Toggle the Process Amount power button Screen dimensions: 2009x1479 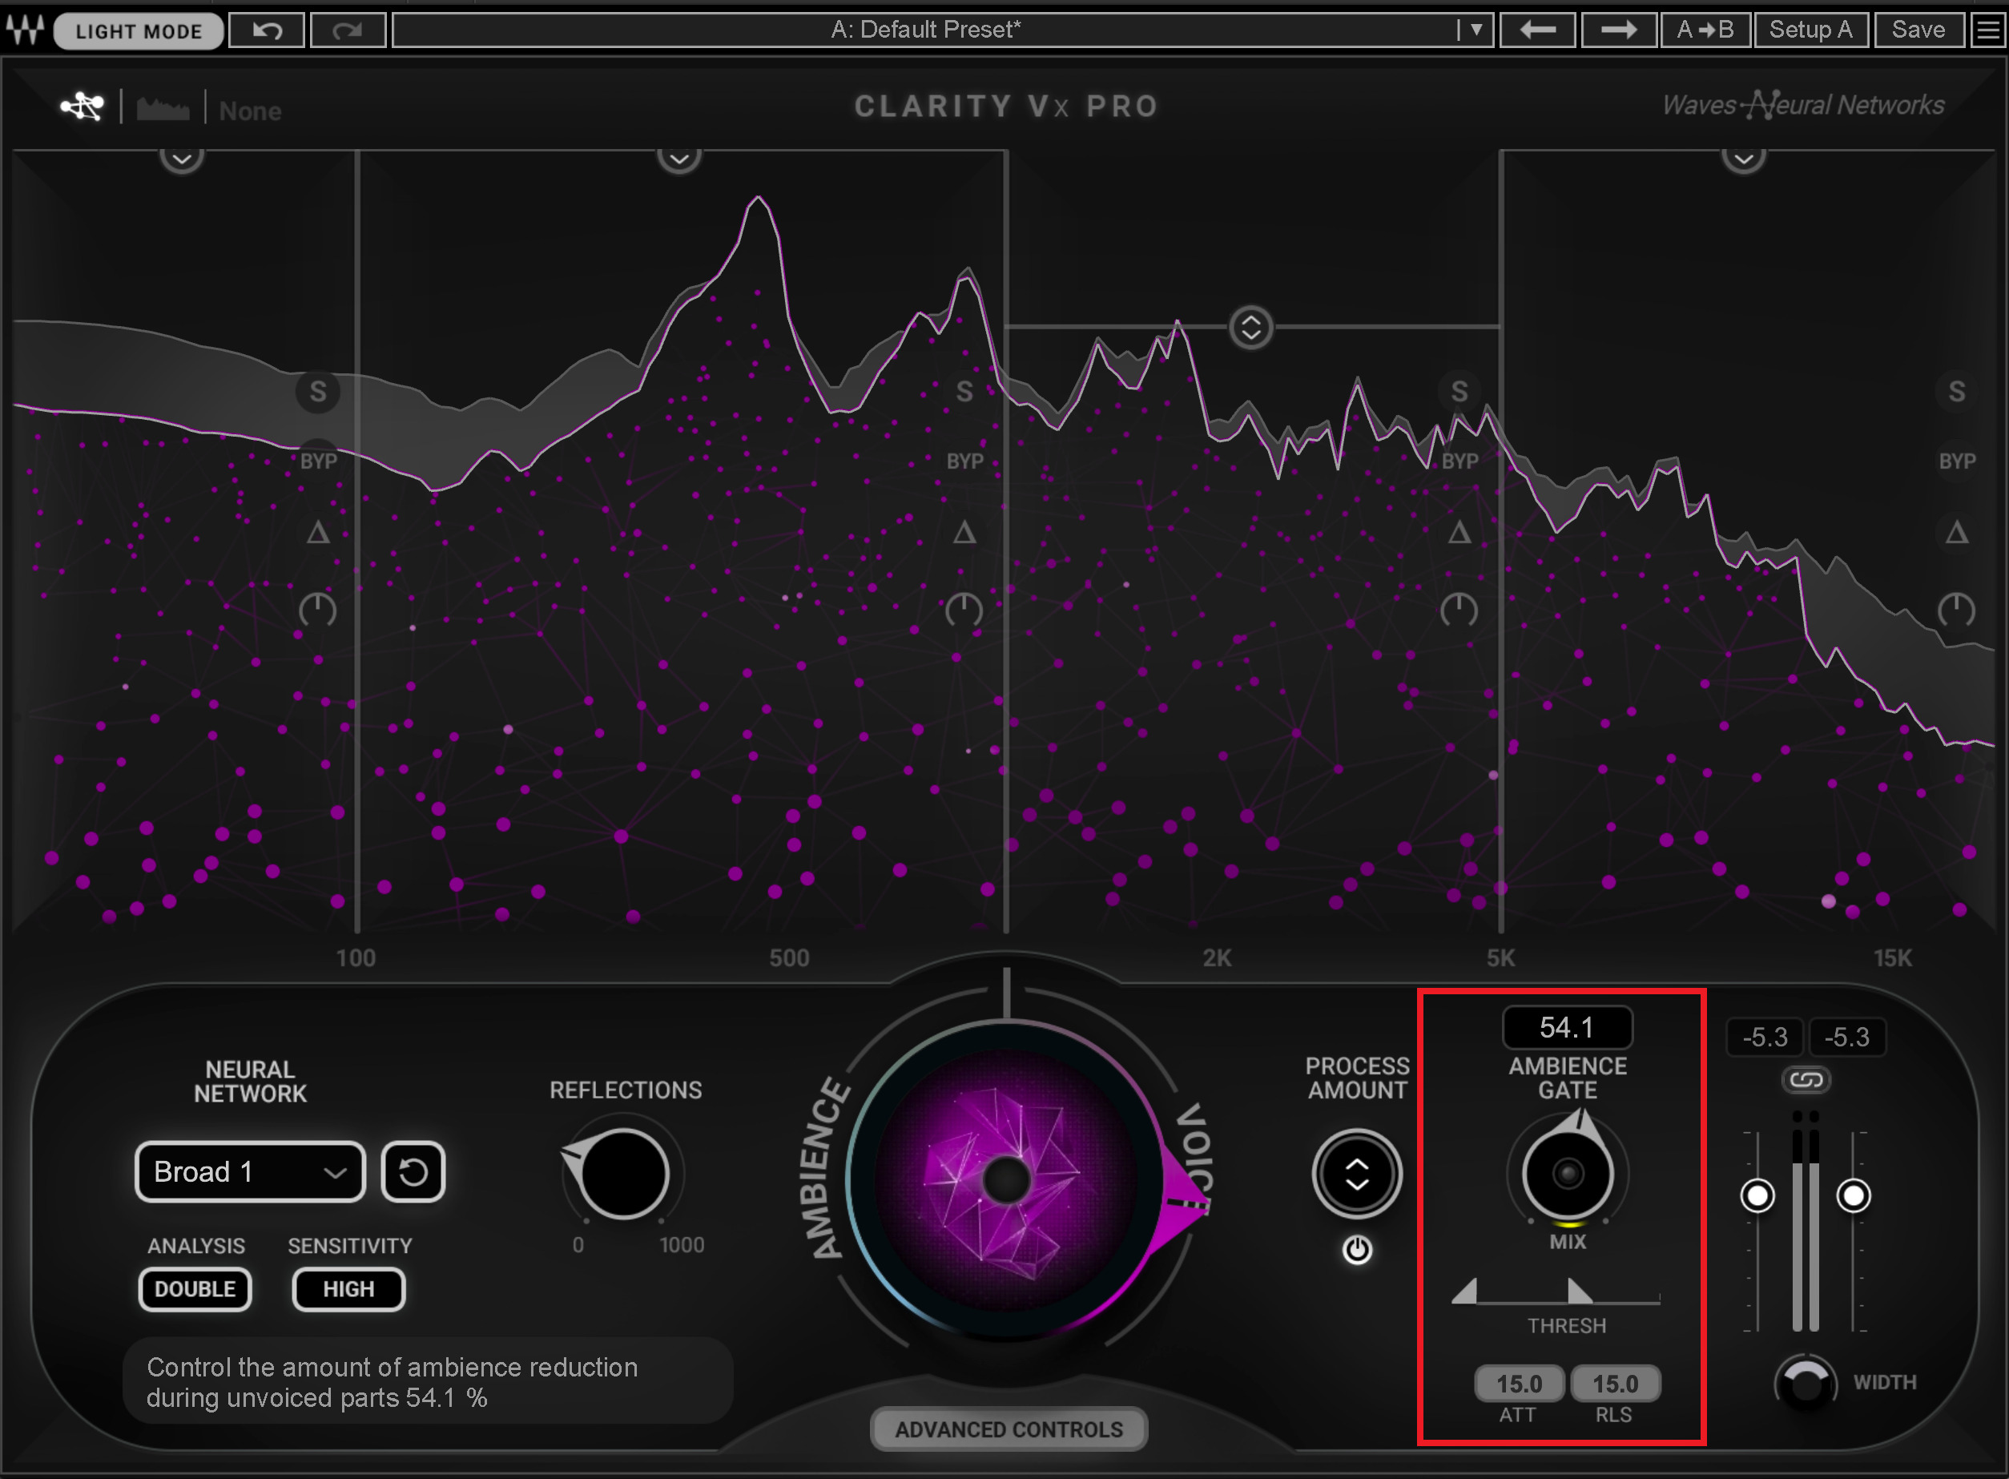pyautogui.click(x=1357, y=1250)
